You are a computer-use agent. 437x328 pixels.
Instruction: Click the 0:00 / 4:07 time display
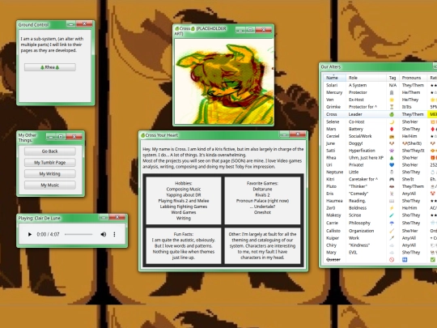click(x=48, y=234)
